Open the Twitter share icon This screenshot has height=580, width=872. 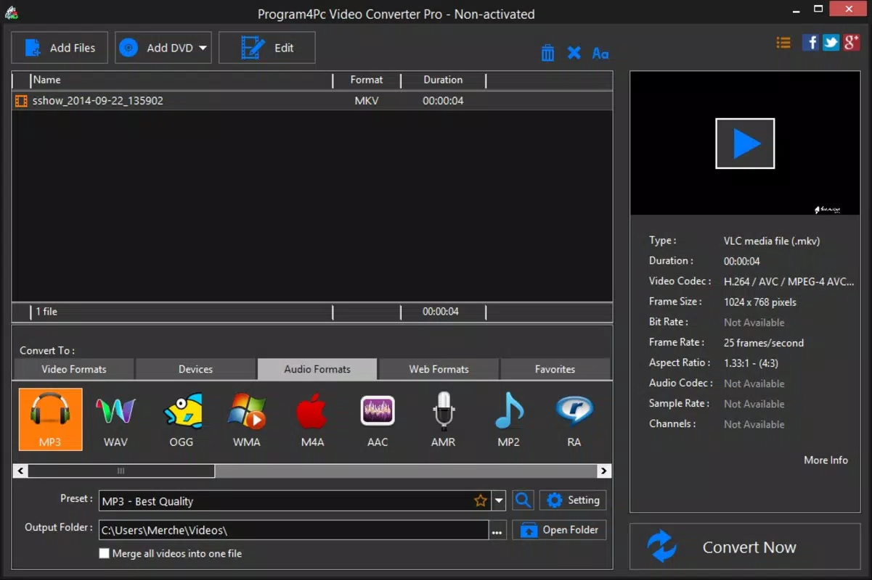[831, 43]
